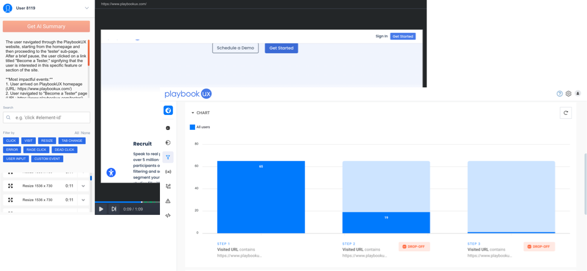The width and height of the screenshot is (587, 271).
Task: Click the accessibility widget icon
Action: [112, 173]
